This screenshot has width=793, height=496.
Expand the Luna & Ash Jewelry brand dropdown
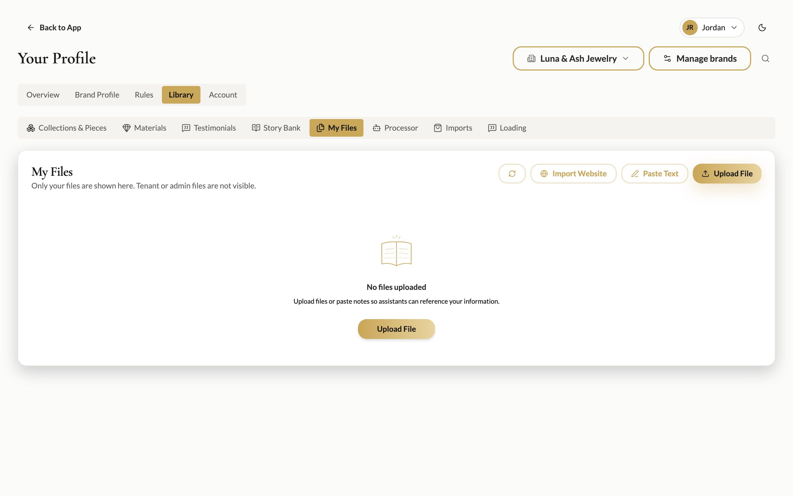click(578, 58)
